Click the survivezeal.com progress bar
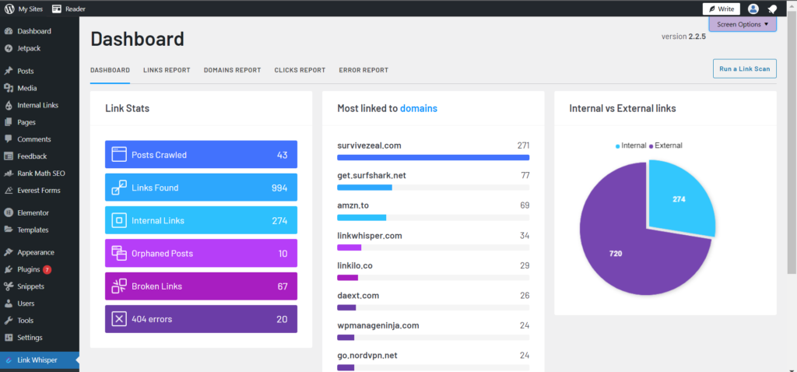The height and width of the screenshot is (372, 797). 433,157
